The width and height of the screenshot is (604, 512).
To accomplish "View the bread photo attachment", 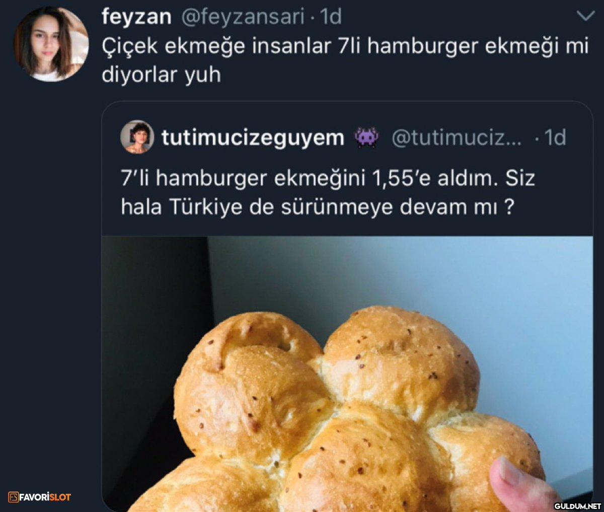I will [347, 374].
